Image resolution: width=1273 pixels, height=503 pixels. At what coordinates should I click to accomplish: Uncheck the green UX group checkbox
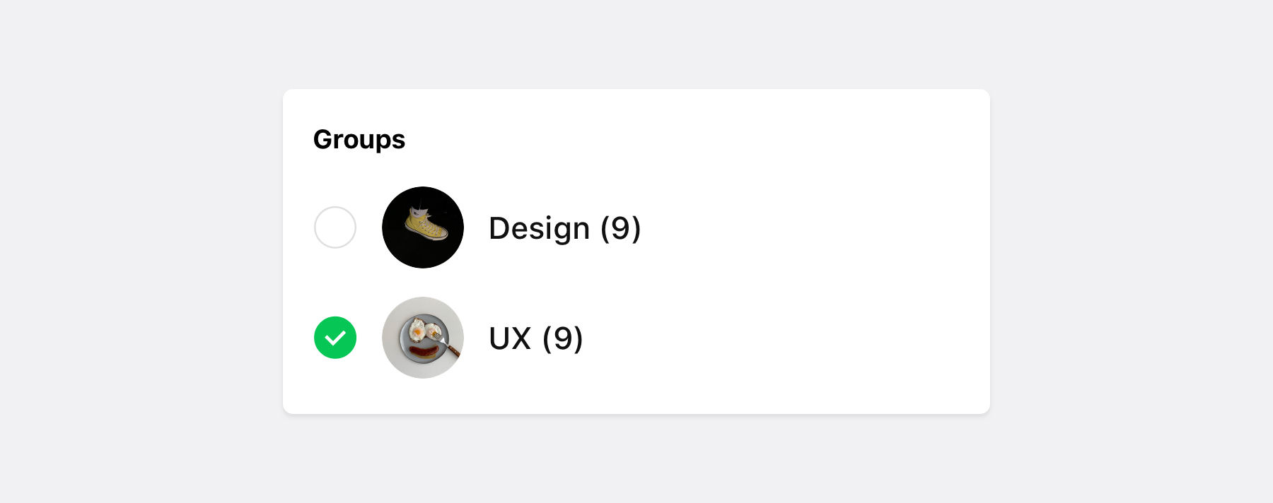pyautogui.click(x=335, y=338)
